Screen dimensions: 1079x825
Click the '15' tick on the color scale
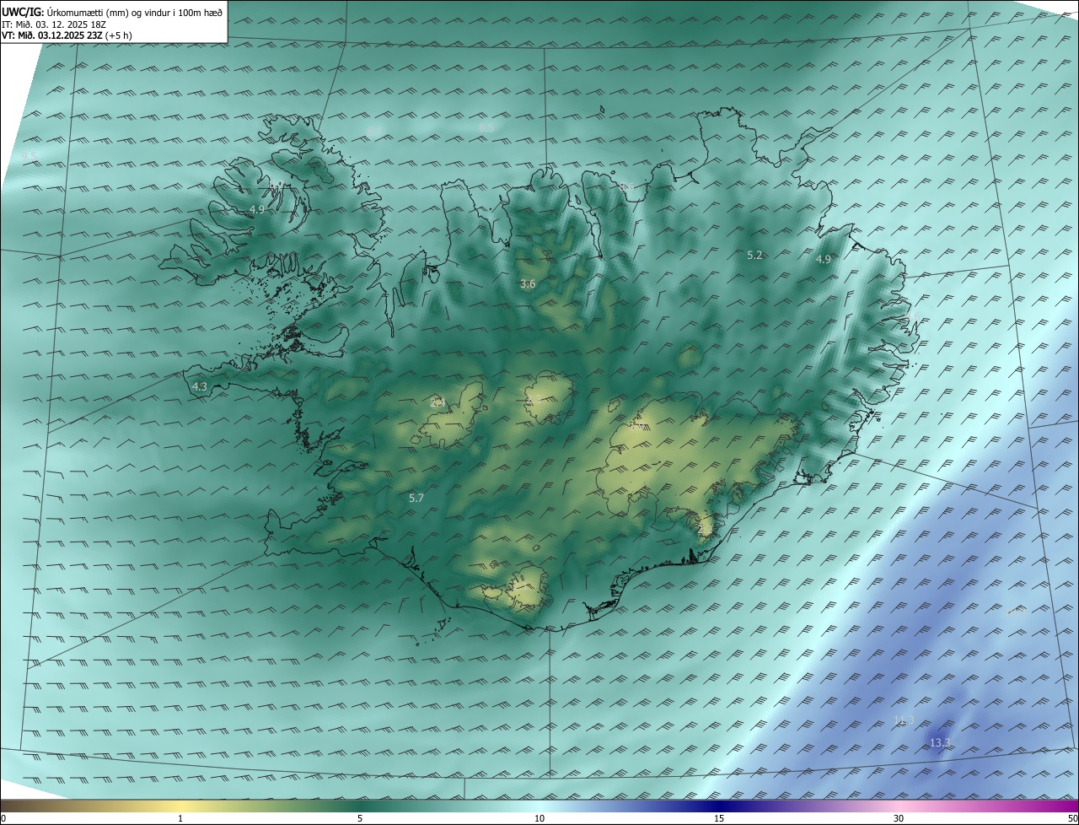tap(719, 818)
